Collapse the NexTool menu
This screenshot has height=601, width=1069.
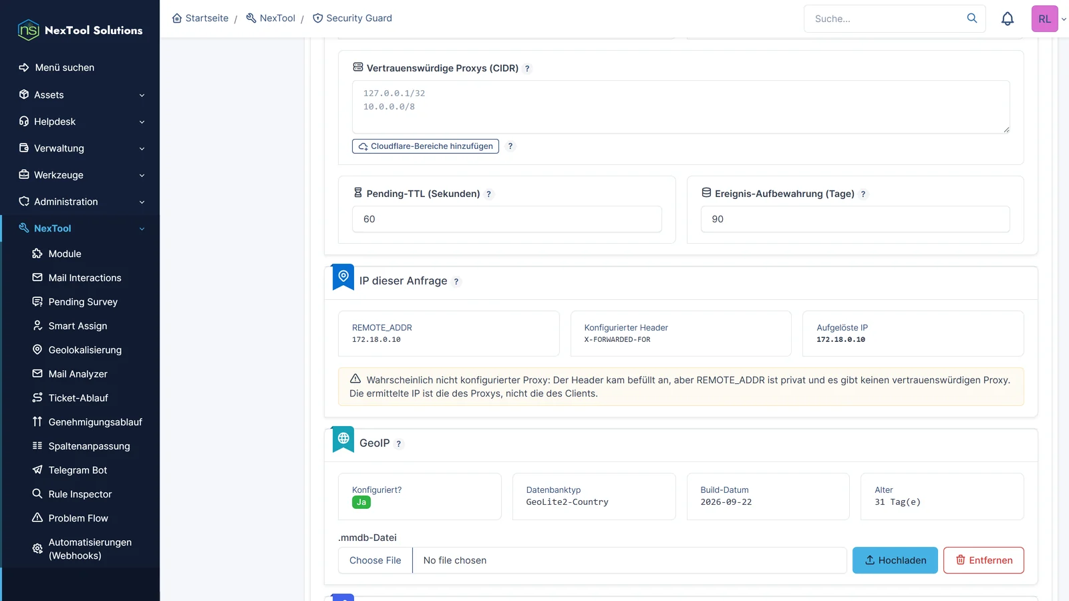[82, 228]
